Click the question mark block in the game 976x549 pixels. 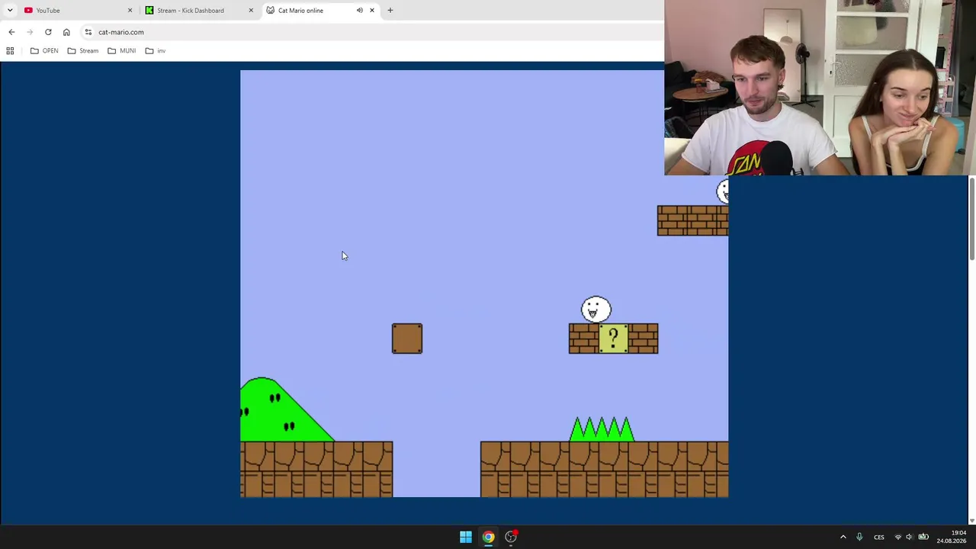[613, 339]
